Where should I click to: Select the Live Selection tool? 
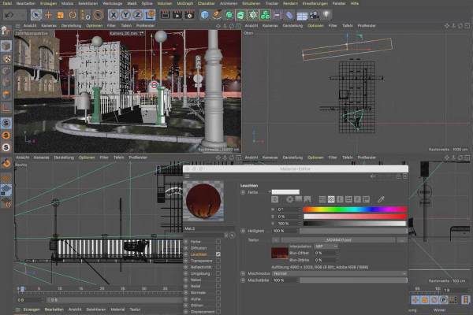(36, 15)
